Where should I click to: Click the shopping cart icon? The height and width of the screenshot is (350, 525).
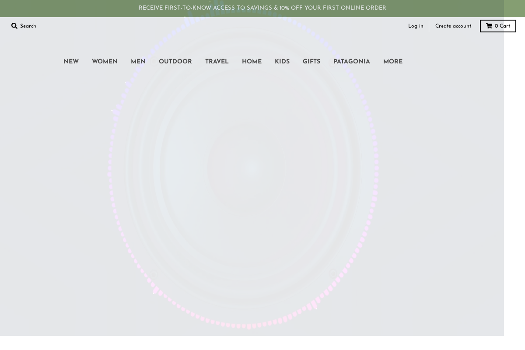(489, 26)
